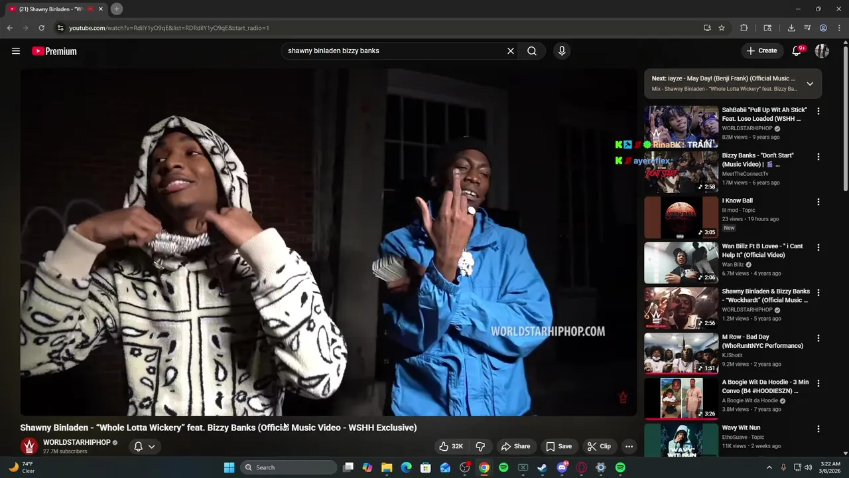Start voice search with the microphone
Image resolution: width=849 pixels, height=478 pixels.
[562, 51]
